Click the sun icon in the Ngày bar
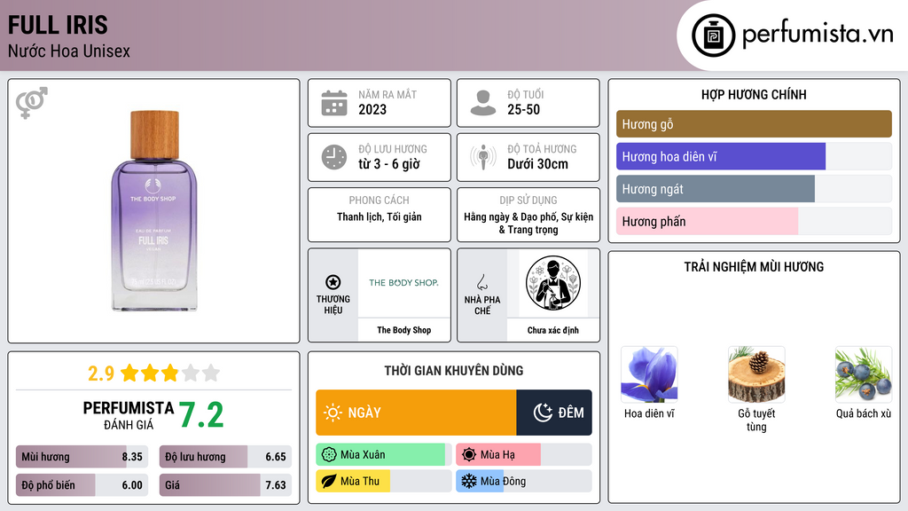 click(333, 413)
